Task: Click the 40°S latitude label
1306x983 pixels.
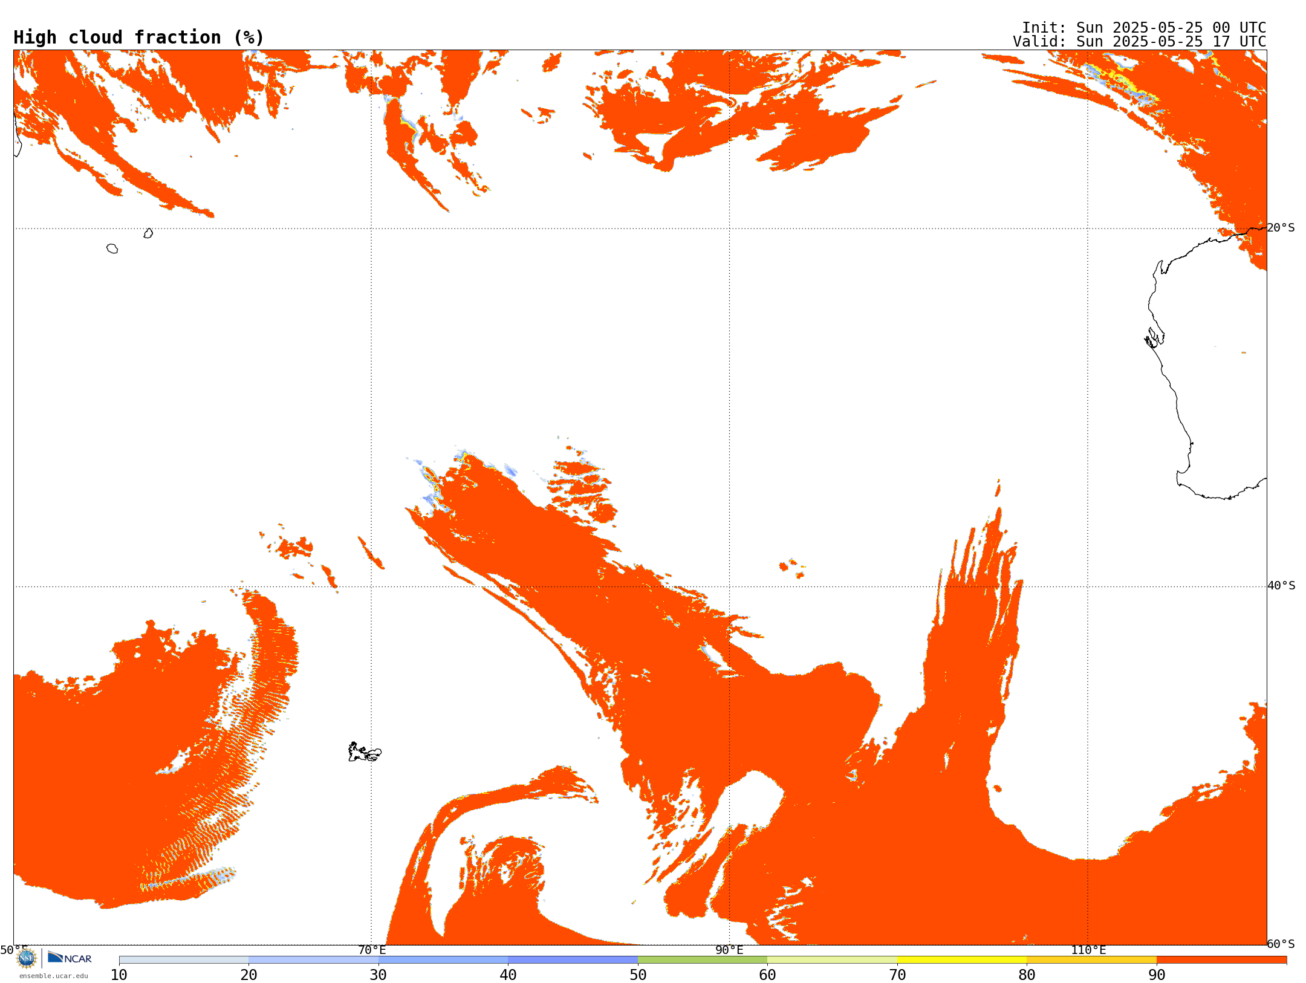Action: tap(1281, 586)
